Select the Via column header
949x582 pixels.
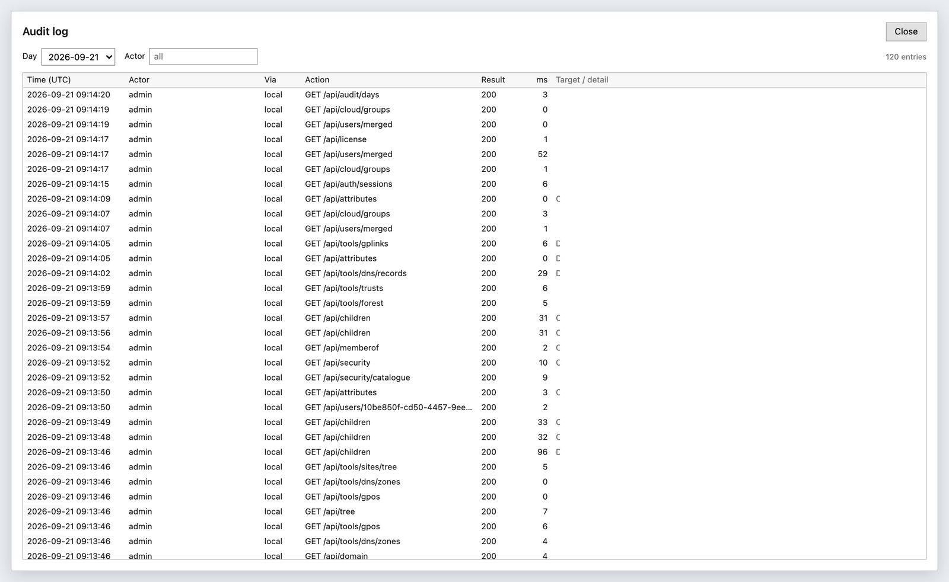pyautogui.click(x=270, y=80)
